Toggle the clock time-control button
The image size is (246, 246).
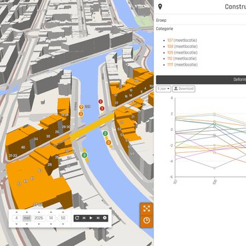(146, 221)
